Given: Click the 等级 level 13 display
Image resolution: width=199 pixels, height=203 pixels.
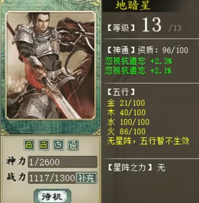Looking at the screenshot, I should click(x=144, y=25).
